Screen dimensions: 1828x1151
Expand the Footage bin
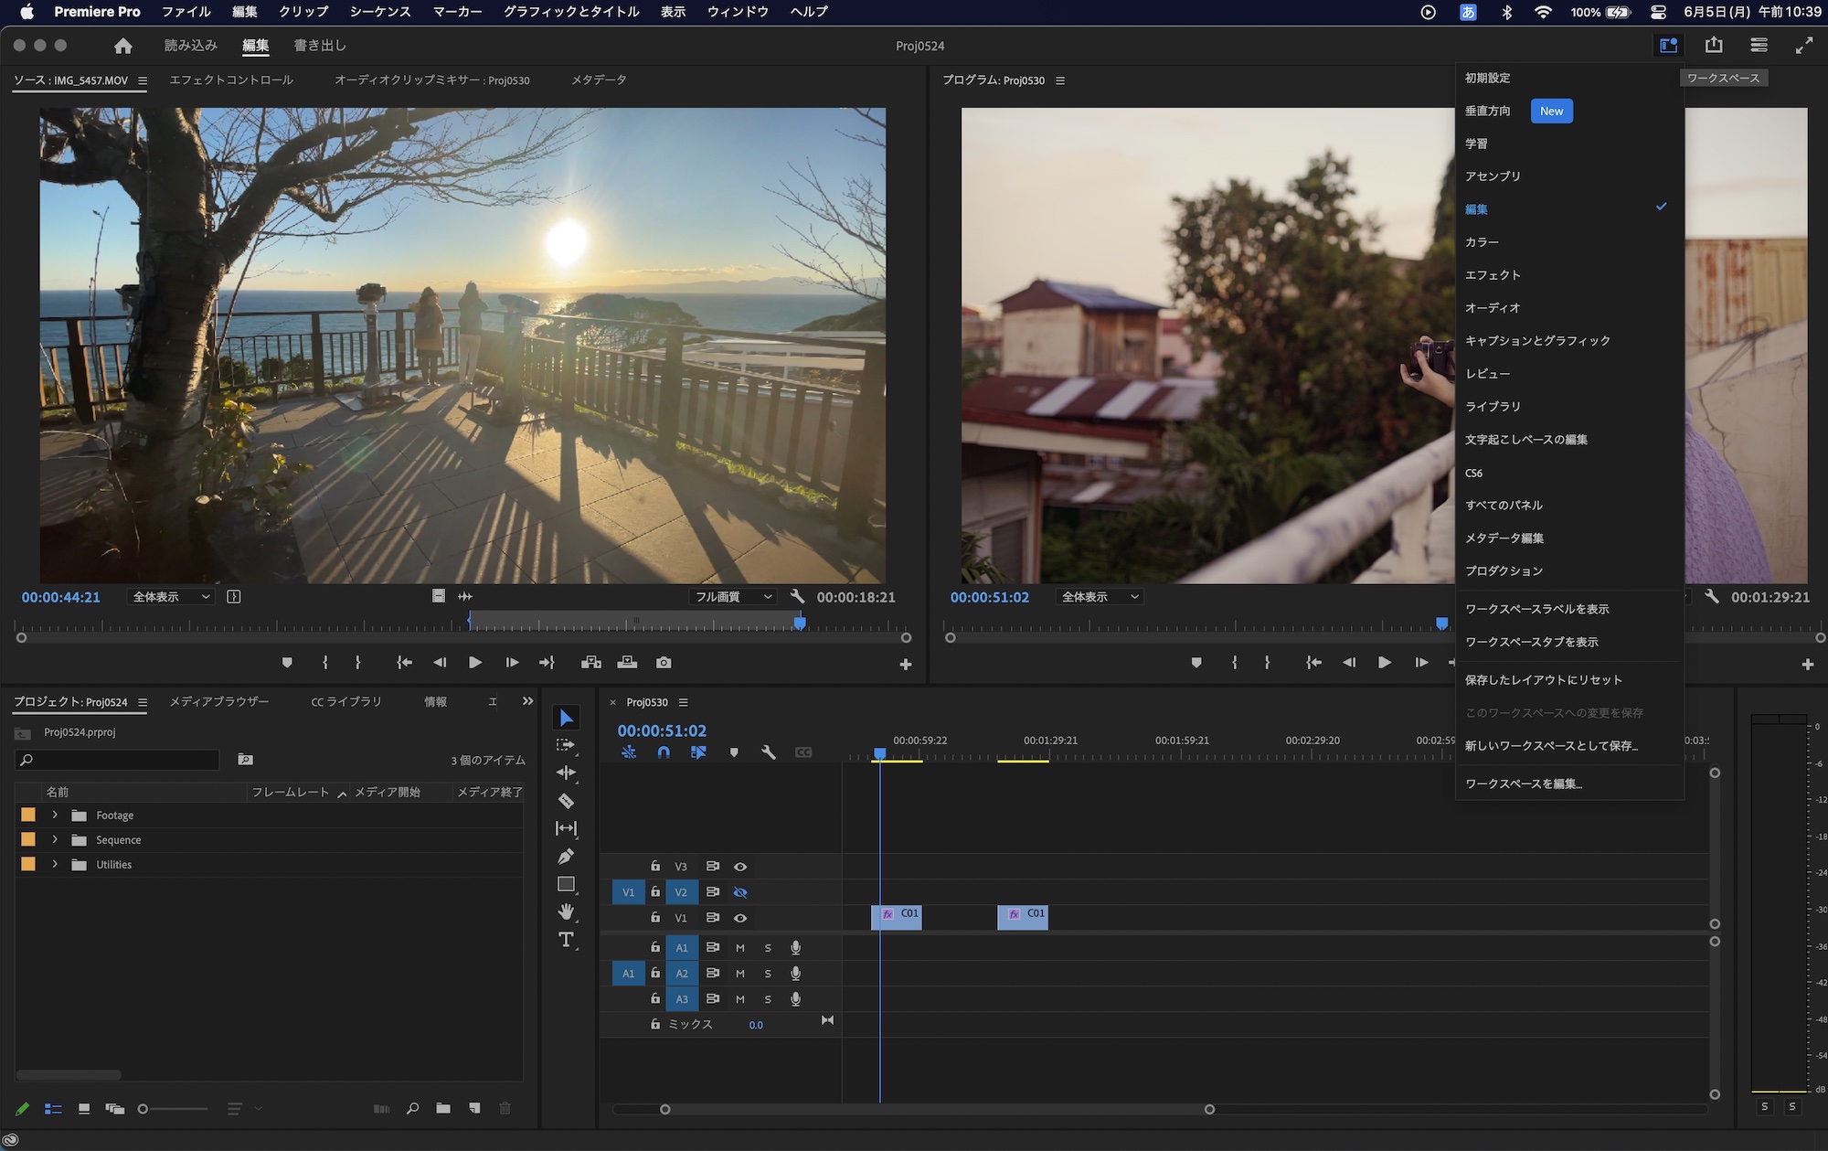55,815
